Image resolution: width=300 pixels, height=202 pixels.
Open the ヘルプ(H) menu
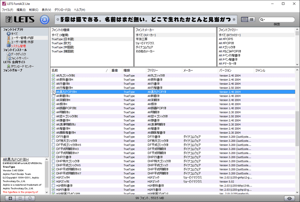coord(79,10)
